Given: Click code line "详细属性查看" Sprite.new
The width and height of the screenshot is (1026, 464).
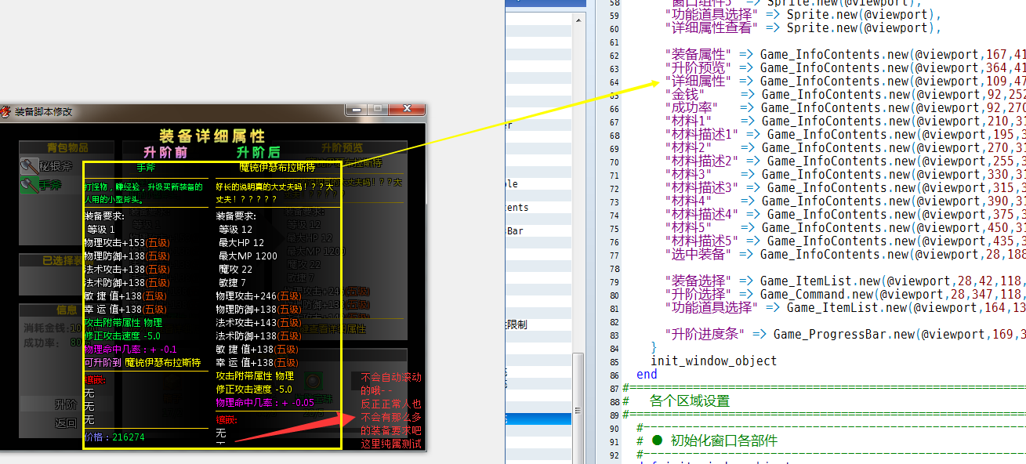Looking at the screenshot, I should 802,27.
